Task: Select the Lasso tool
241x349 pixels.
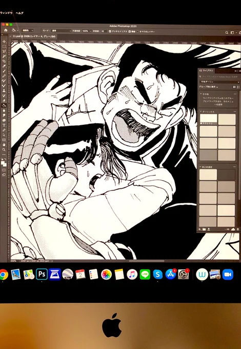Action: (x=4, y=51)
